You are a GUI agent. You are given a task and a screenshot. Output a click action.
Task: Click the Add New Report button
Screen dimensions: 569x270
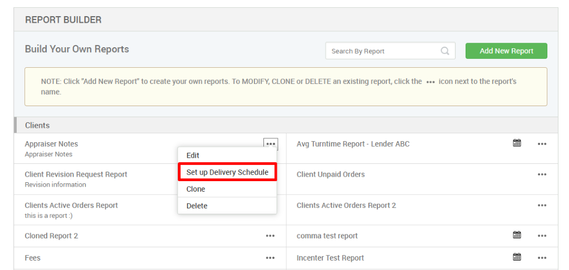(x=506, y=51)
